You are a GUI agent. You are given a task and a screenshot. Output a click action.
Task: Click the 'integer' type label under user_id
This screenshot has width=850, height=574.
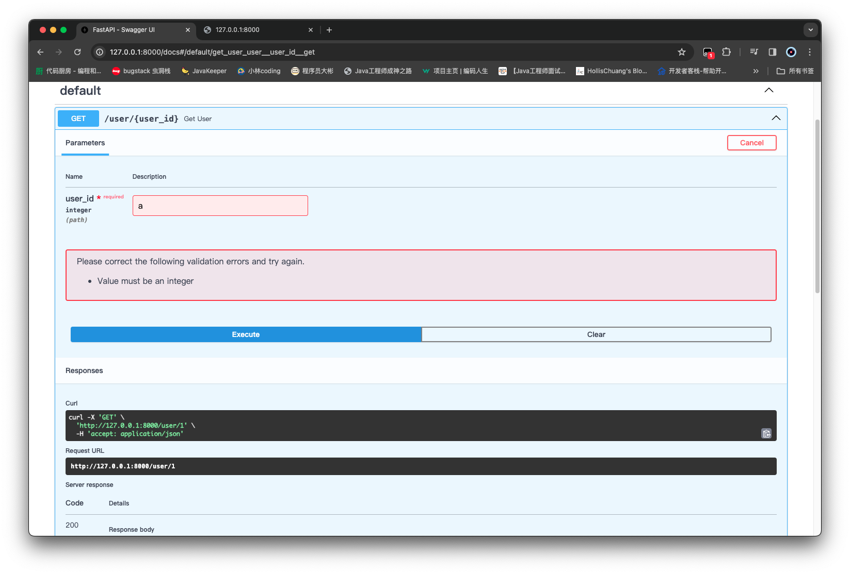78,210
